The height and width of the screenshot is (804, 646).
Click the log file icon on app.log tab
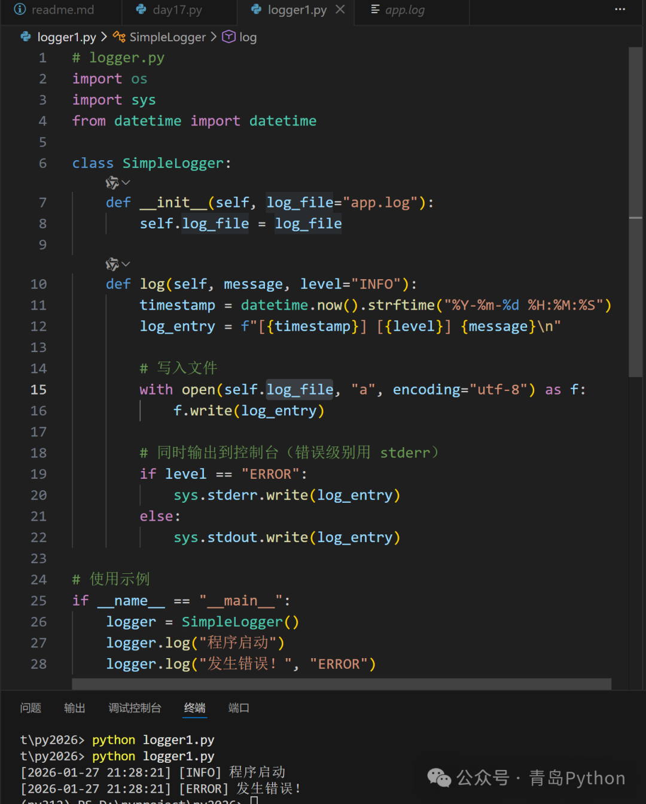[x=376, y=10]
